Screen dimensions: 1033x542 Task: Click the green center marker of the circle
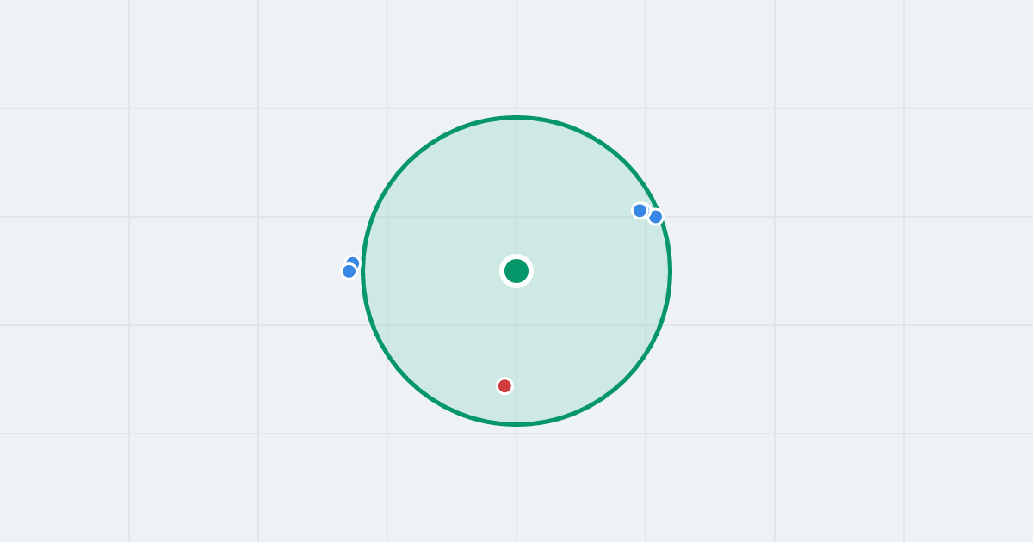(x=516, y=271)
